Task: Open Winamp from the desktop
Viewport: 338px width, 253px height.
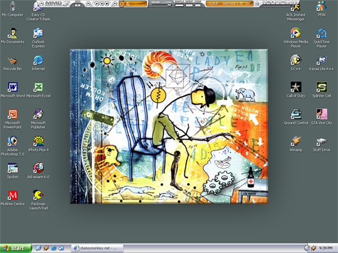Action: [x=296, y=144]
